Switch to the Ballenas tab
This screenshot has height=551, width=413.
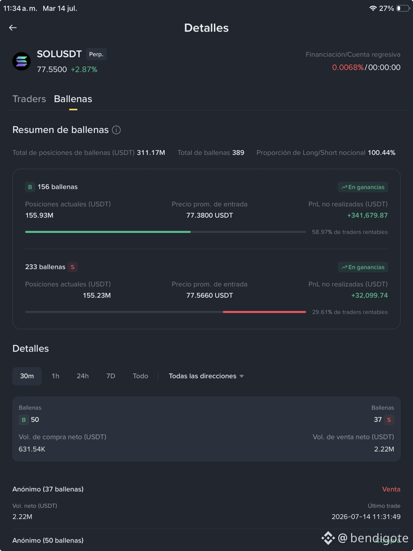(73, 99)
